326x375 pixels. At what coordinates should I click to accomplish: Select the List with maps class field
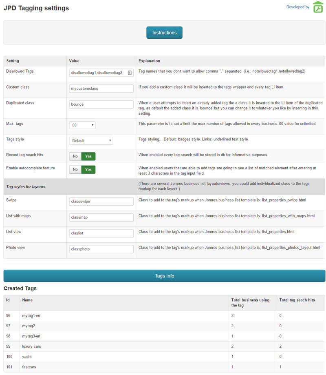pos(101,217)
